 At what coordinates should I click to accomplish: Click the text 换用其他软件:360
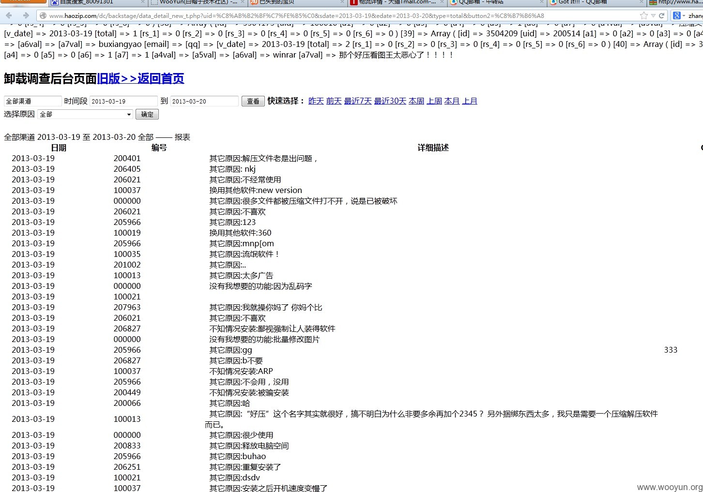point(240,233)
